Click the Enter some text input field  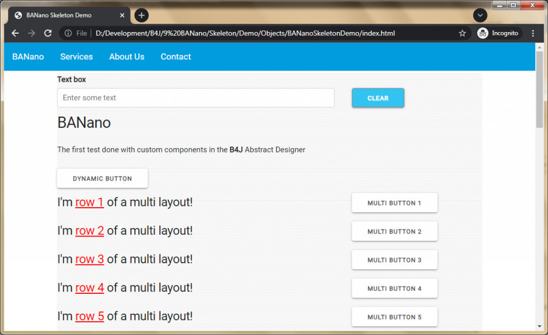click(195, 98)
